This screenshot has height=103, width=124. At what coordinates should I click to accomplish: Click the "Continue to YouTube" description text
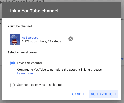(x=60, y=70)
